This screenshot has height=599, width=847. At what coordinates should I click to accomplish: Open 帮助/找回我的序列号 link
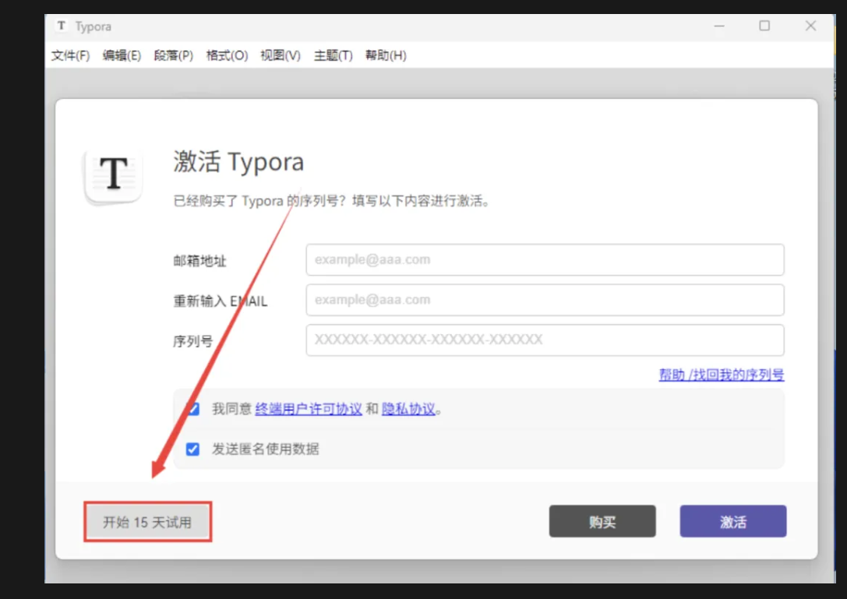[x=721, y=375]
